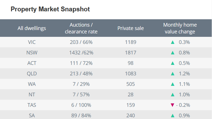Click the green up arrow for WA

tap(173, 84)
